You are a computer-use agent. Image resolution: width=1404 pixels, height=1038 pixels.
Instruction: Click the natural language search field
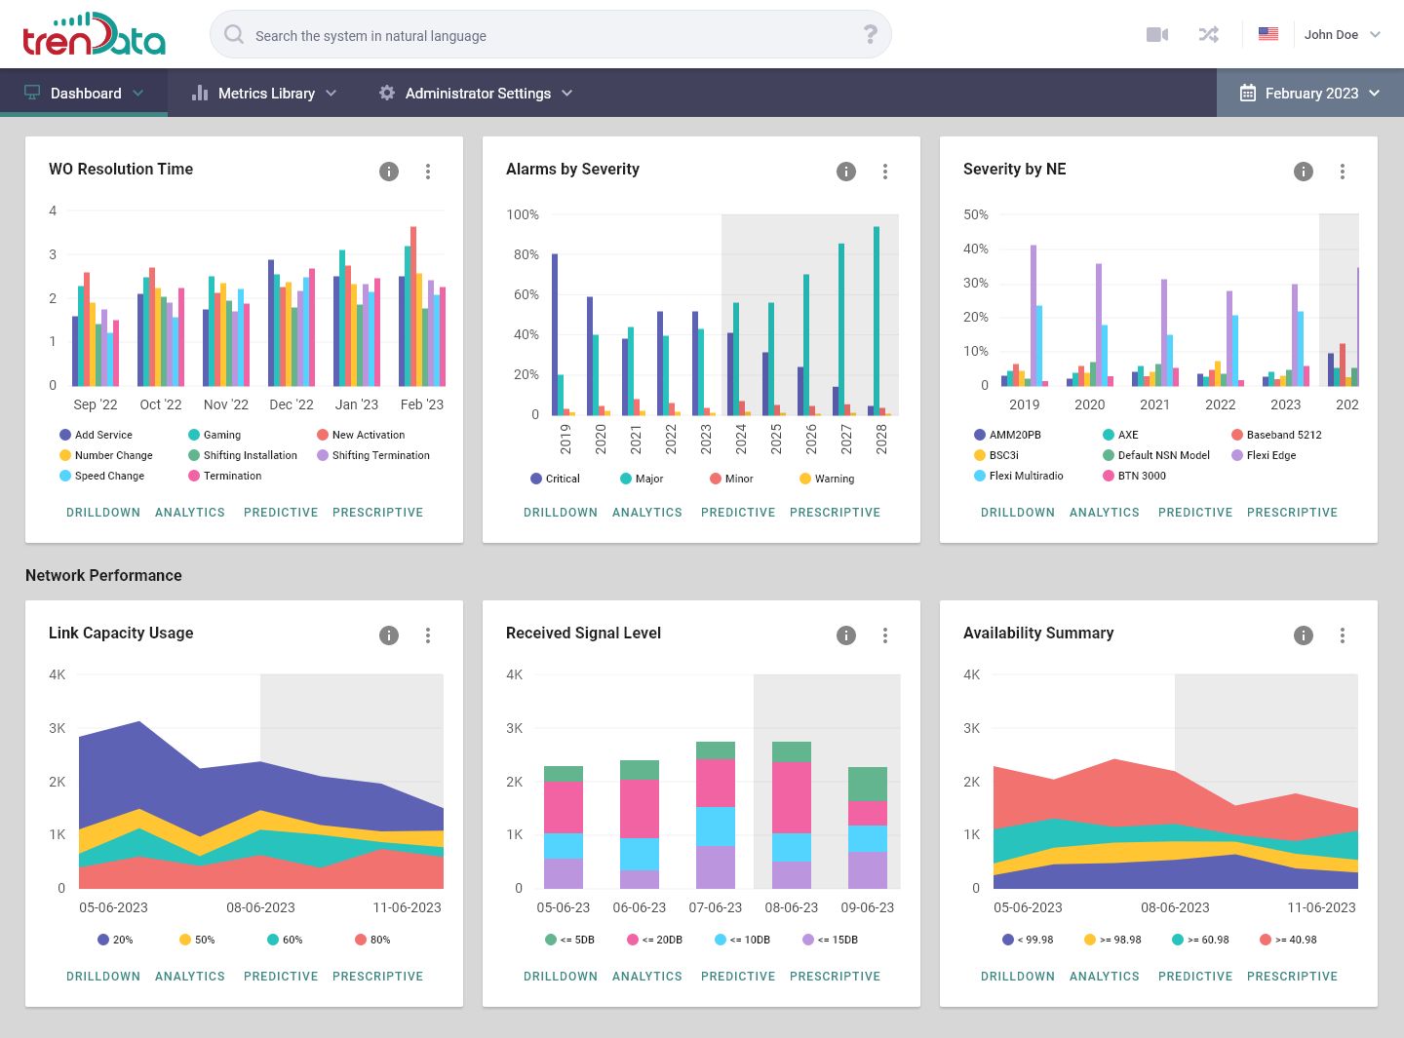546,36
